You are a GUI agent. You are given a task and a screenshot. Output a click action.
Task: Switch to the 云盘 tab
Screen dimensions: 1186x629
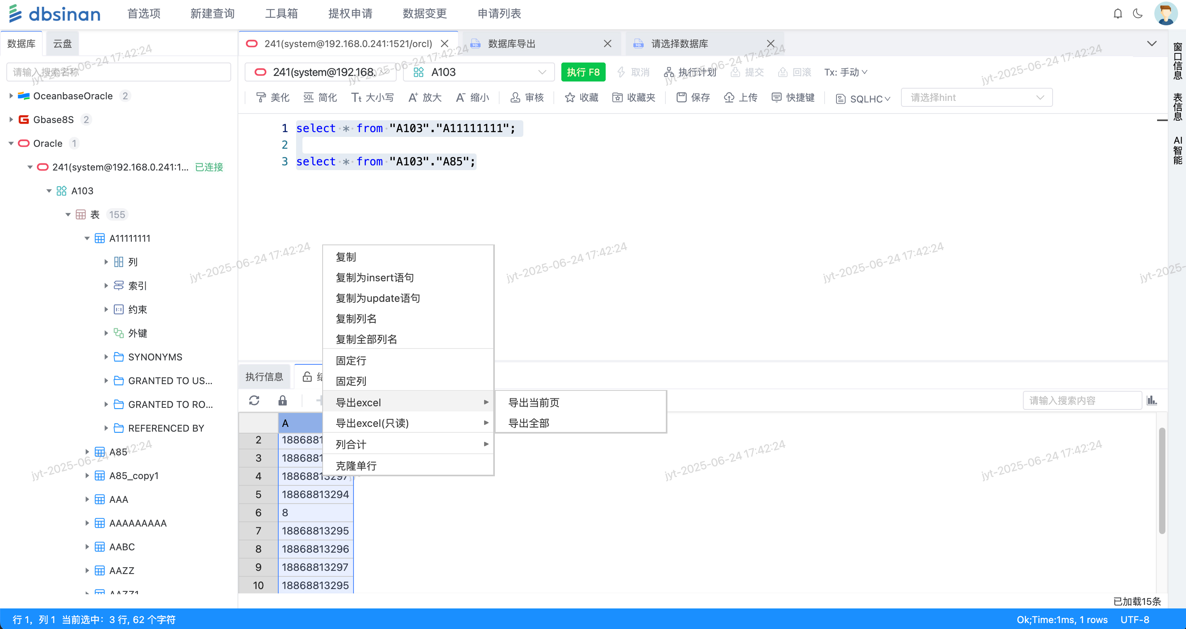[62, 44]
